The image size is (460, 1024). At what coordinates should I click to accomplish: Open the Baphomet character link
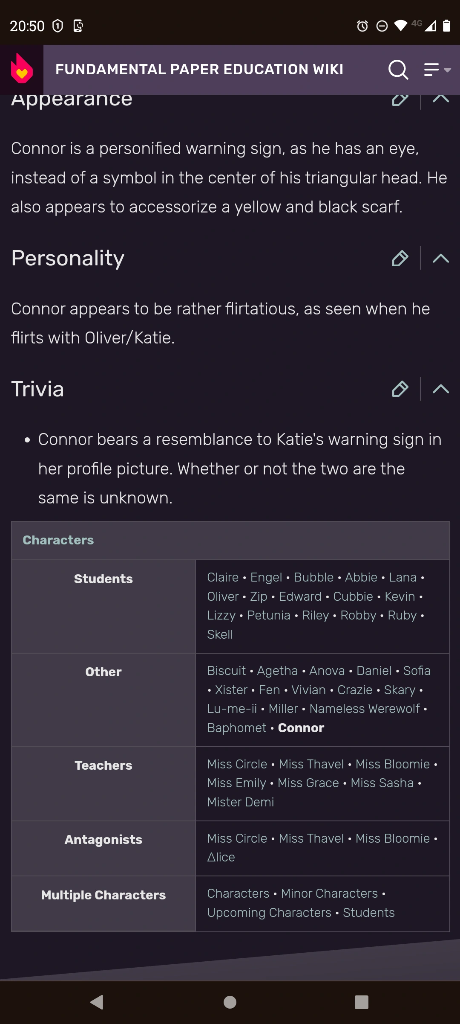pyautogui.click(x=237, y=728)
